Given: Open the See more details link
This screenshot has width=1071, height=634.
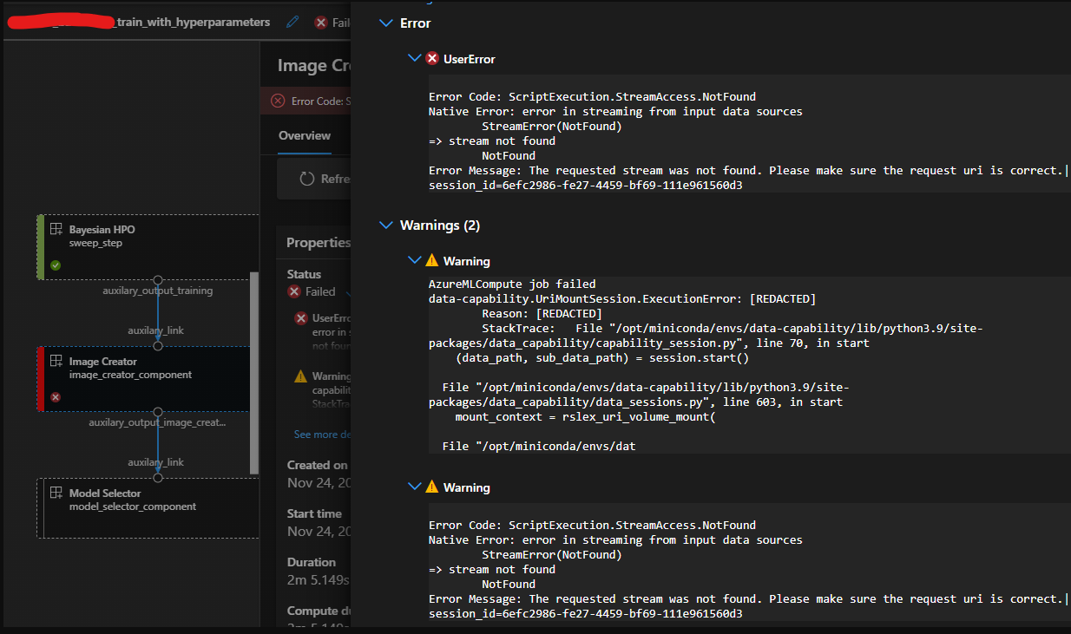Looking at the screenshot, I should point(321,434).
